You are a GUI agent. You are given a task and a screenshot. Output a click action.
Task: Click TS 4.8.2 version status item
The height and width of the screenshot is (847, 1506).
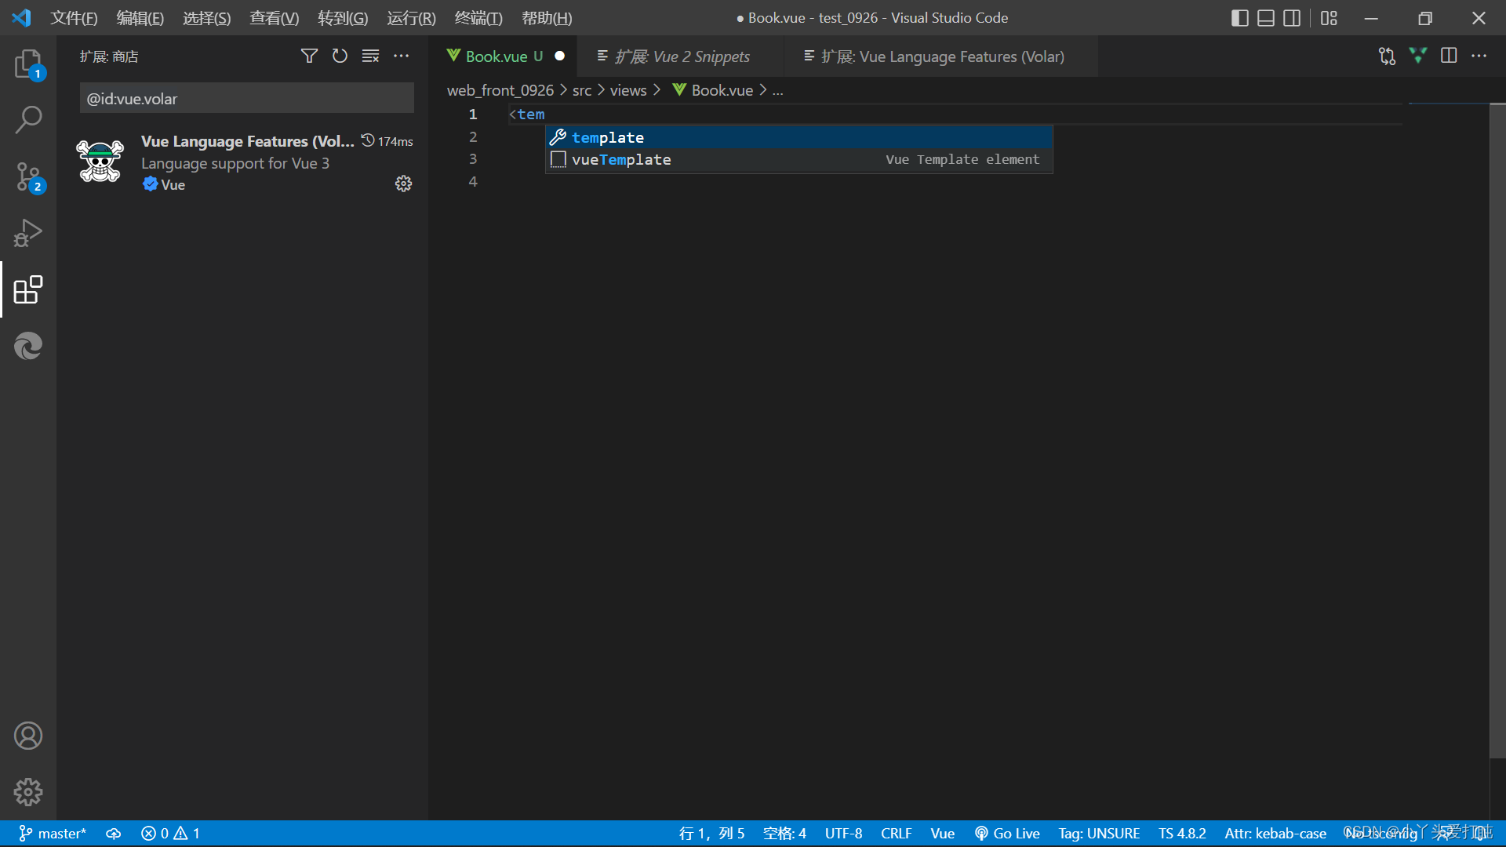click(1182, 833)
